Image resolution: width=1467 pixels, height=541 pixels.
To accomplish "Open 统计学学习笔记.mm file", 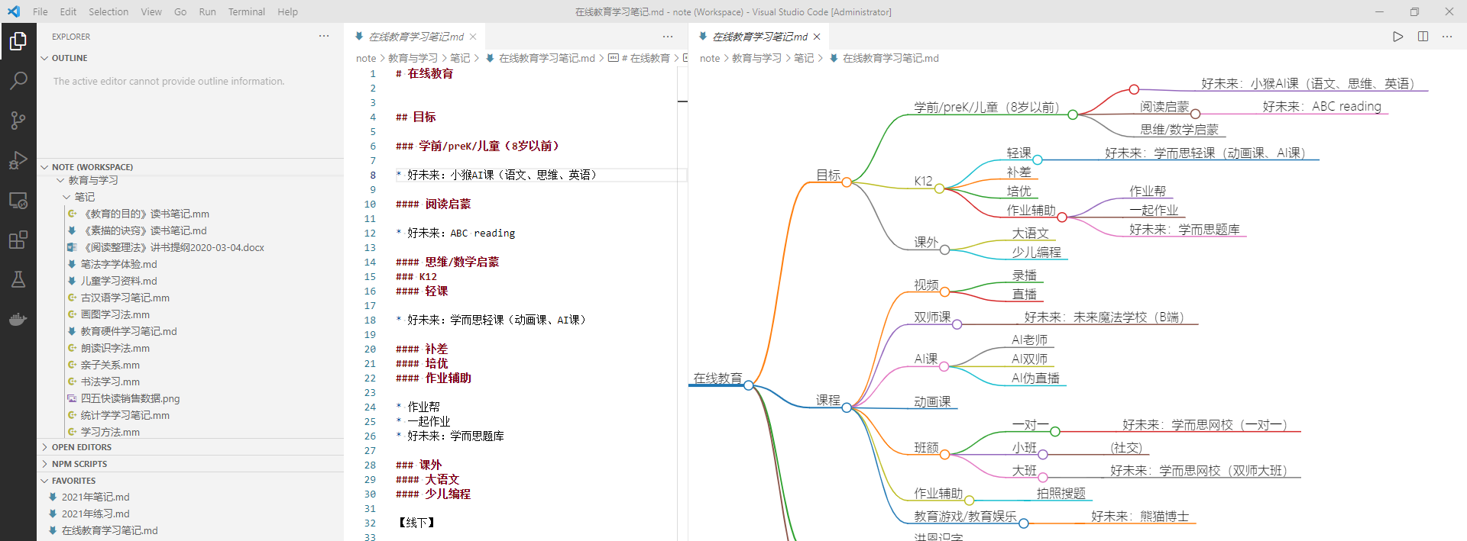I will [125, 415].
